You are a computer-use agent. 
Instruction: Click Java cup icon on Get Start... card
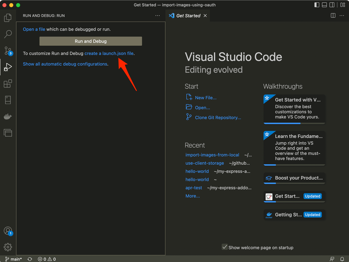coord(269,197)
